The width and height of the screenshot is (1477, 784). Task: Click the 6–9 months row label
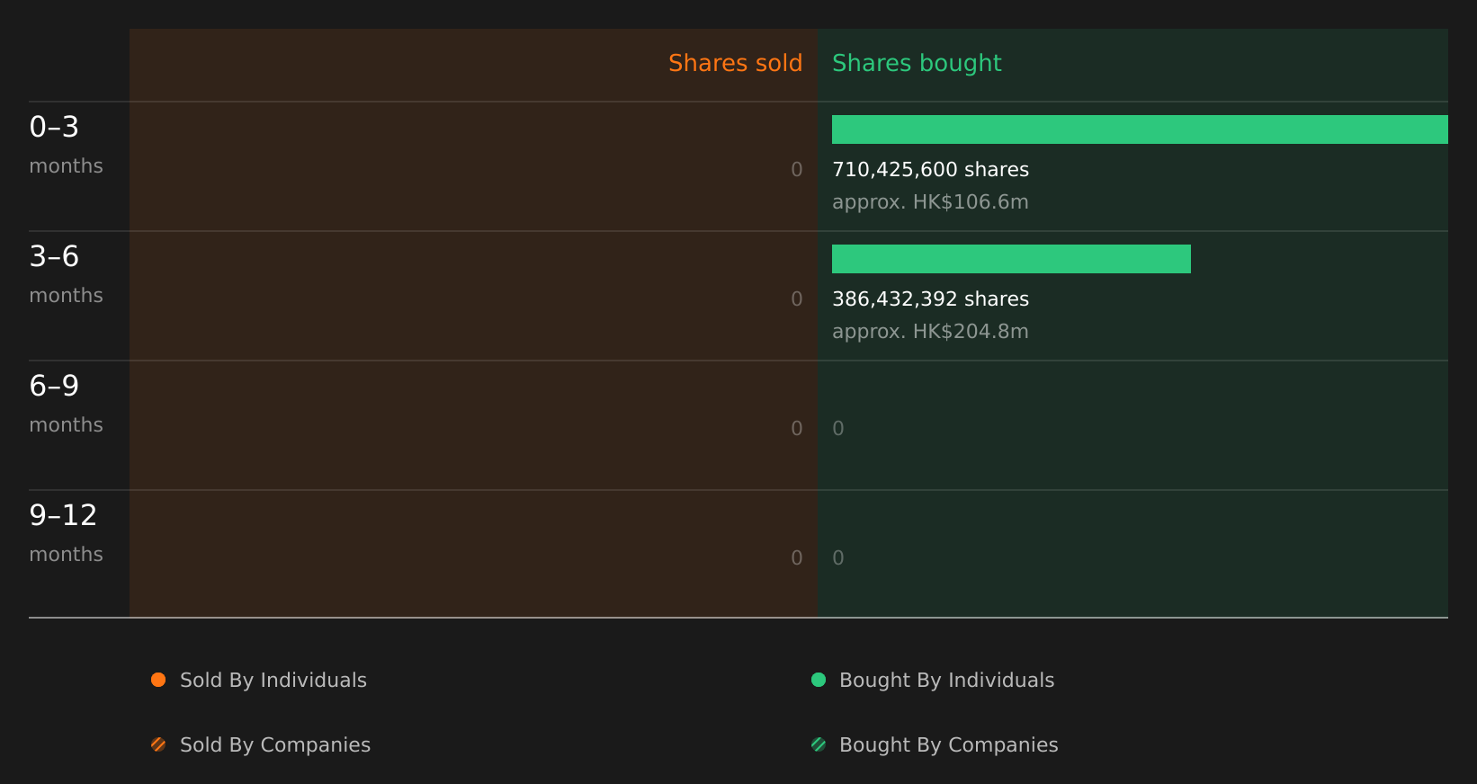click(66, 404)
